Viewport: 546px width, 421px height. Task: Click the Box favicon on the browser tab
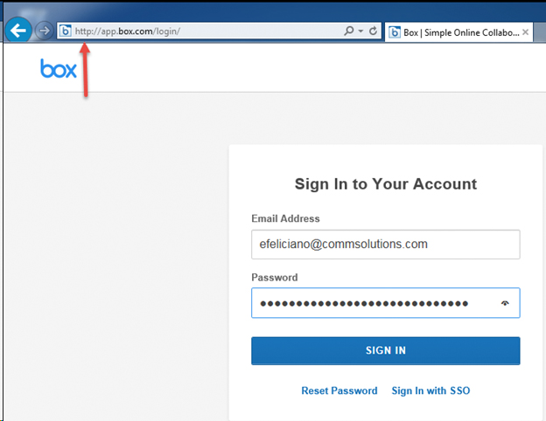(395, 32)
